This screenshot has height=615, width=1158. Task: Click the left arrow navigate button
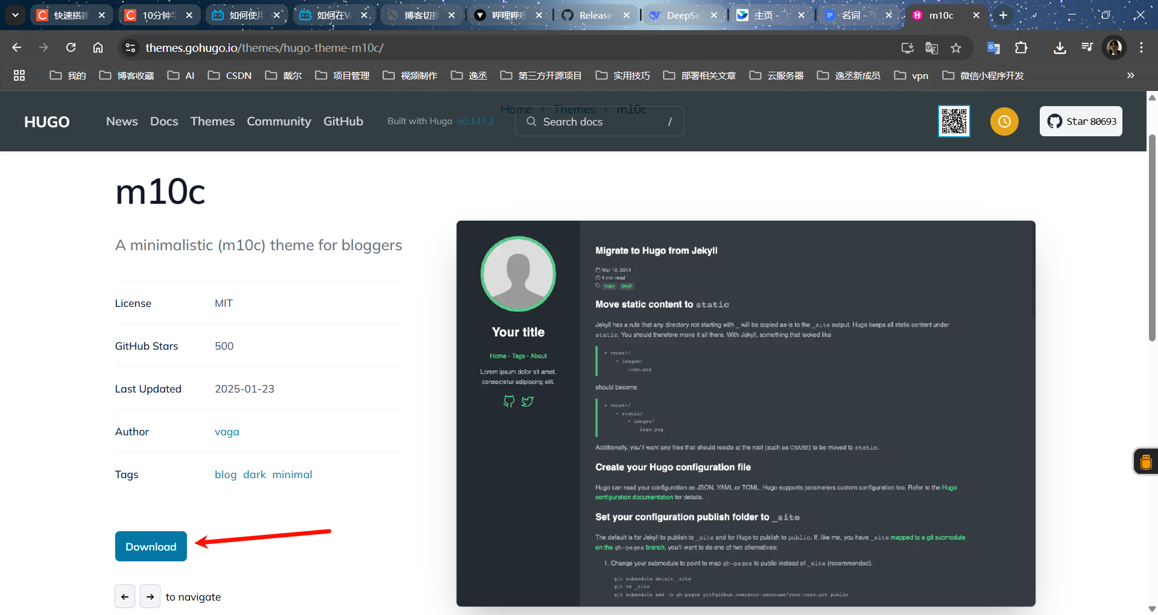click(125, 596)
